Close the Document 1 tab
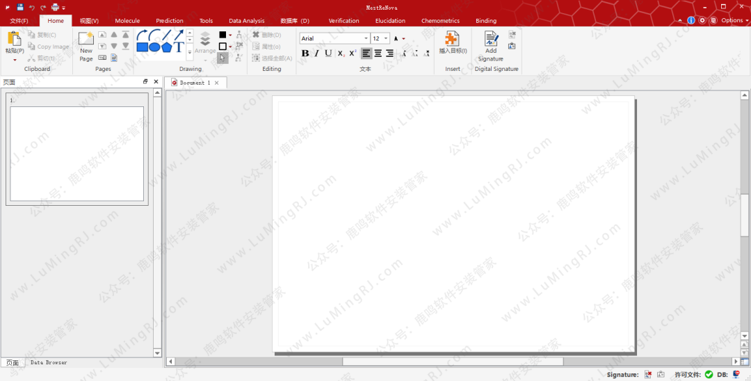The height and width of the screenshot is (381, 751). click(x=216, y=83)
